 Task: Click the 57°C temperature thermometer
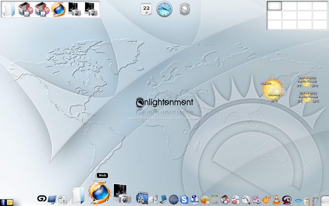[x=314, y=201]
